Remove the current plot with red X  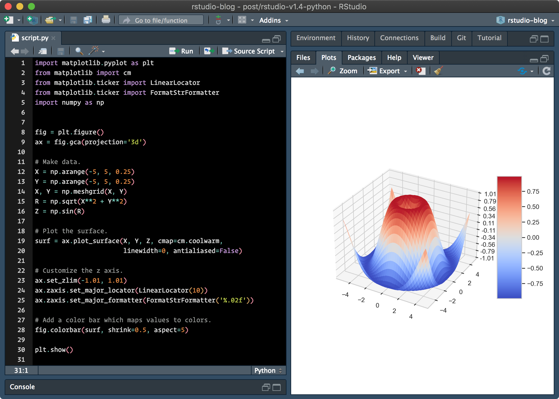421,71
